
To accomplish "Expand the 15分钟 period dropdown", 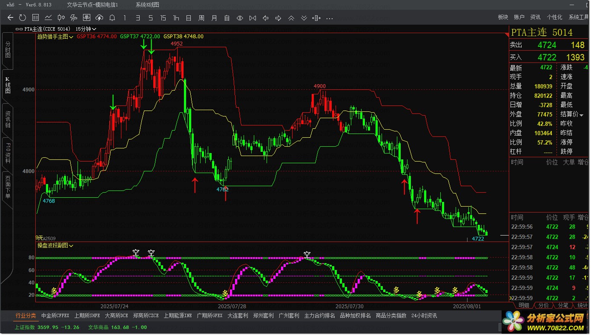I will tap(86, 29).
